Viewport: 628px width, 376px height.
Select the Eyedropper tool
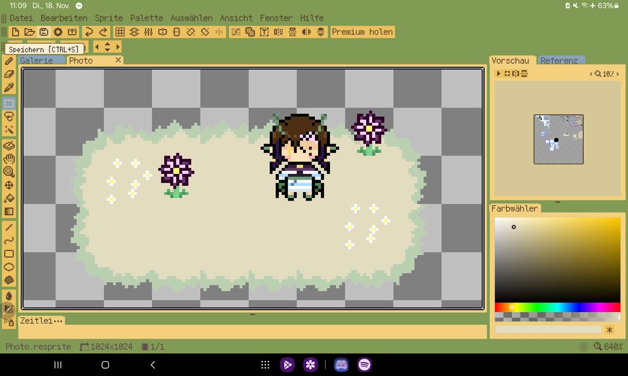pos(9,88)
